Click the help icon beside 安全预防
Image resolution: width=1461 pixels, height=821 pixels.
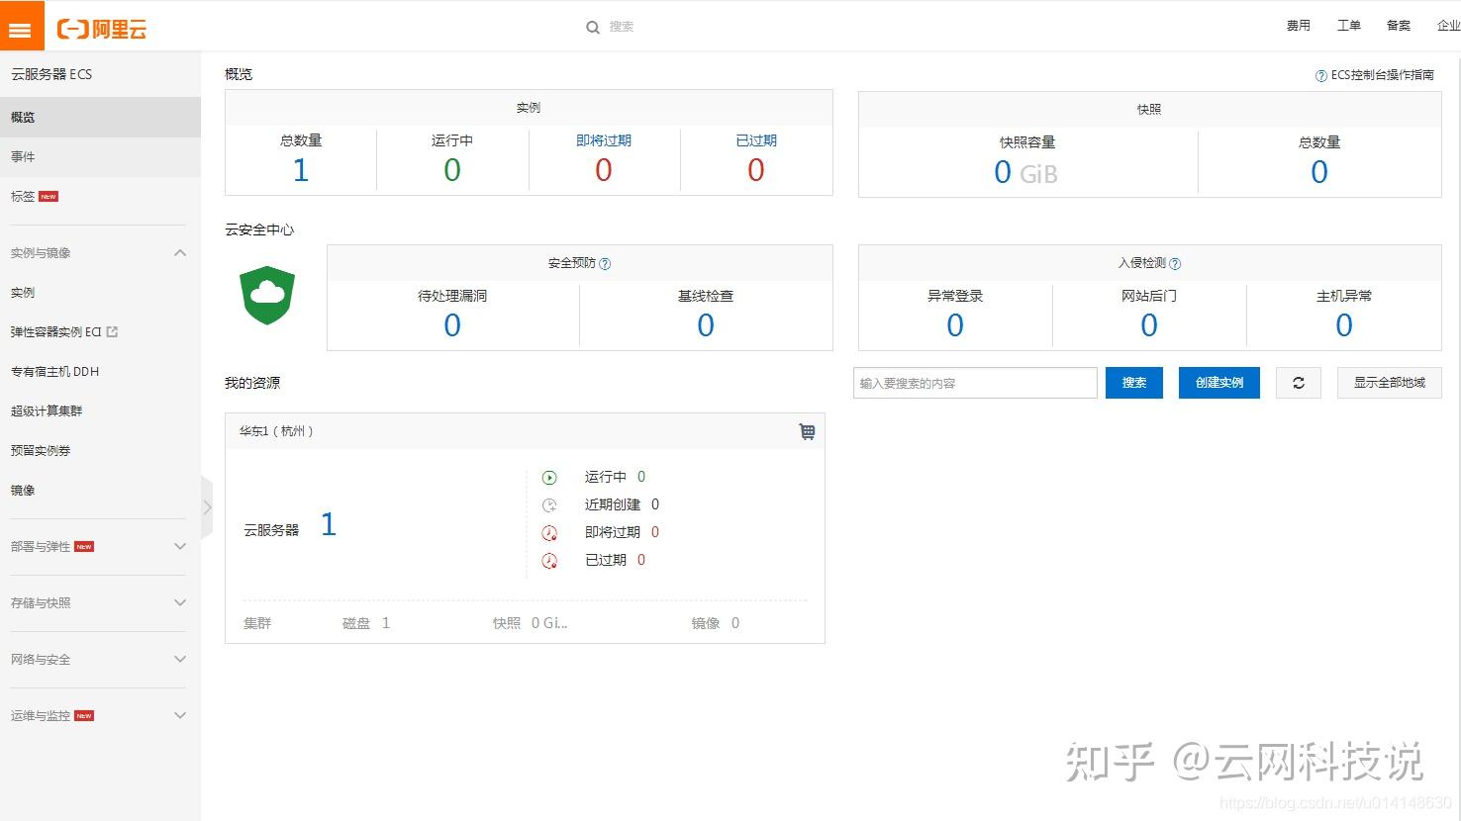605,264
